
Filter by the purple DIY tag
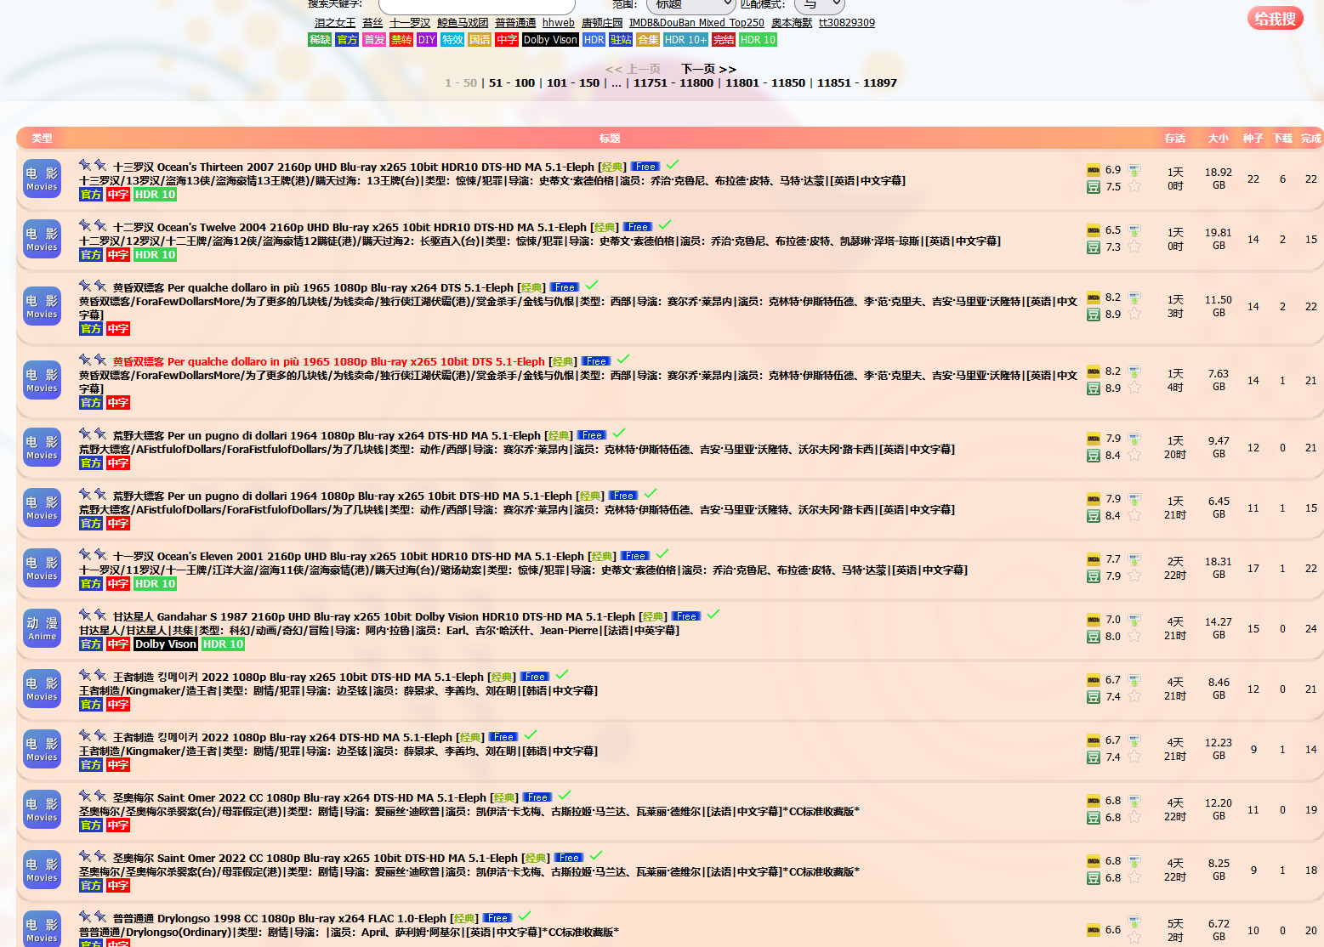(x=427, y=40)
